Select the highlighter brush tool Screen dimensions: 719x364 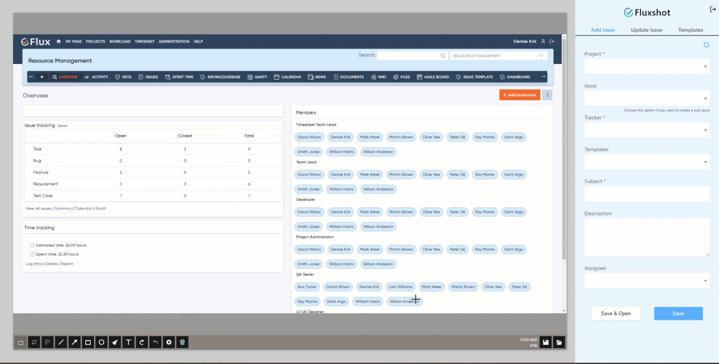(x=115, y=342)
